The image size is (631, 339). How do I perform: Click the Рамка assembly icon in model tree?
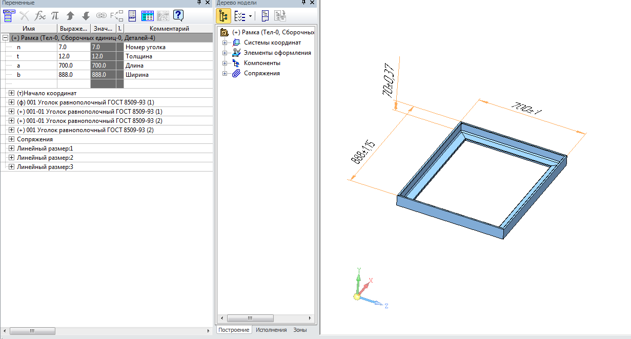(x=224, y=32)
